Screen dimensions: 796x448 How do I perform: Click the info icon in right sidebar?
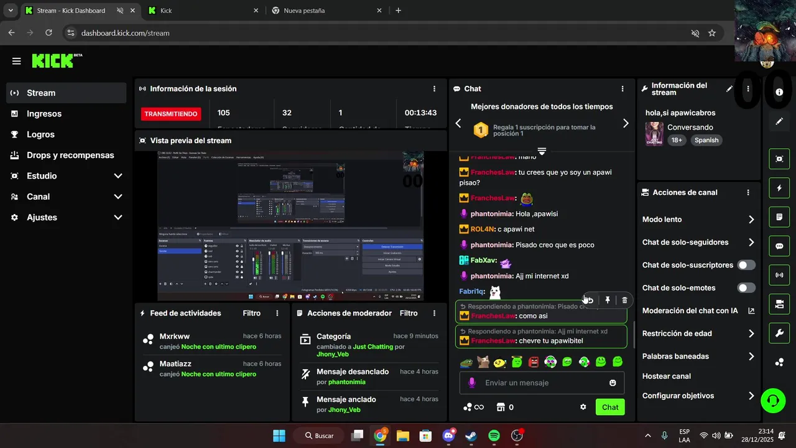(779, 92)
